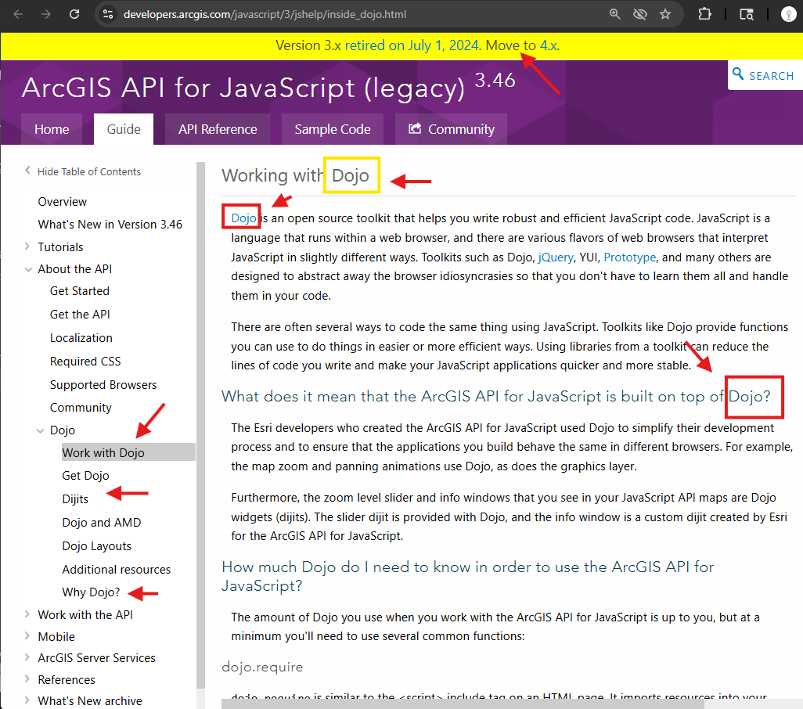
Task: Follow the '4.x' link in banner
Action: [549, 45]
